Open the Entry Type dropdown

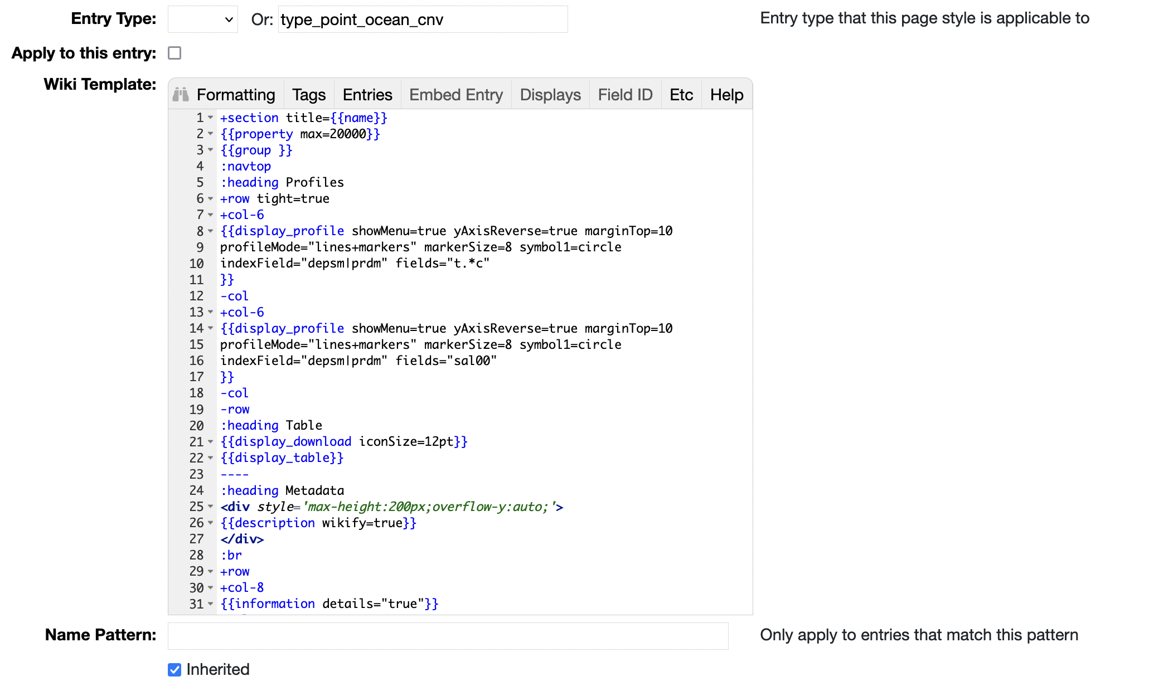(203, 20)
